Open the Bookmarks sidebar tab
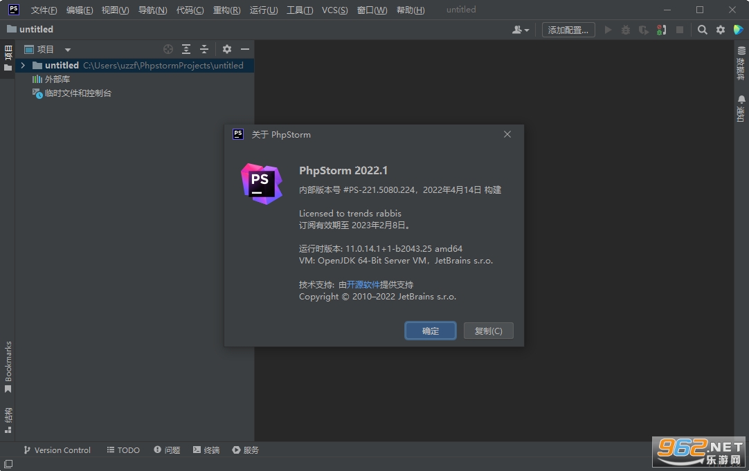Screen dimensions: 749x471 pyautogui.click(x=8, y=367)
